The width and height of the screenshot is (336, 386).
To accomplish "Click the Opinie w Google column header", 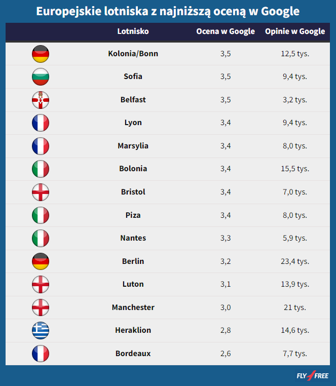I will tap(295, 31).
